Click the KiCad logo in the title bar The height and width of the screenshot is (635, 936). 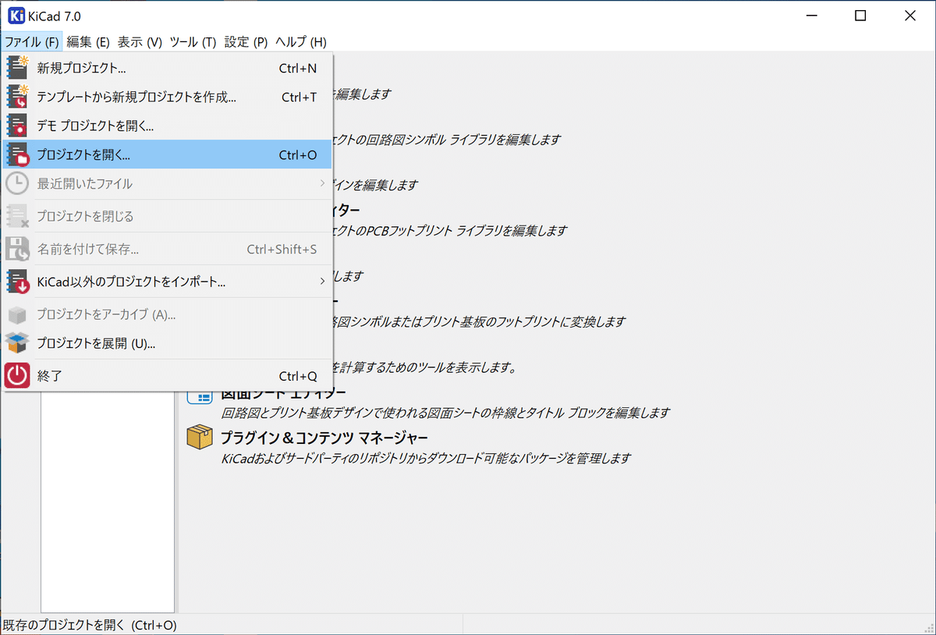[16, 16]
